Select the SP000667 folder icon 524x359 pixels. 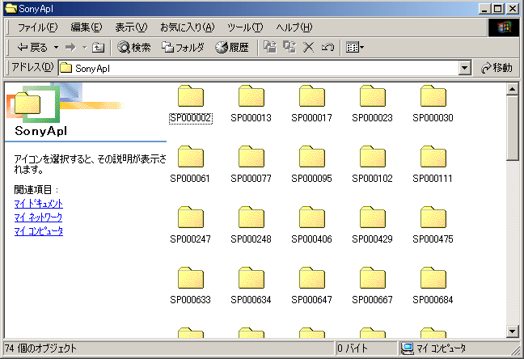pyautogui.click(x=373, y=278)
